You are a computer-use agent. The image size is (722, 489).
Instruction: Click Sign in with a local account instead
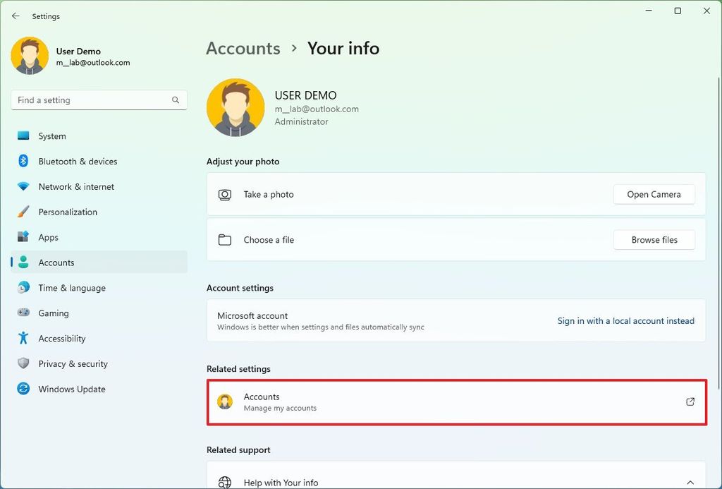[625, 320]
